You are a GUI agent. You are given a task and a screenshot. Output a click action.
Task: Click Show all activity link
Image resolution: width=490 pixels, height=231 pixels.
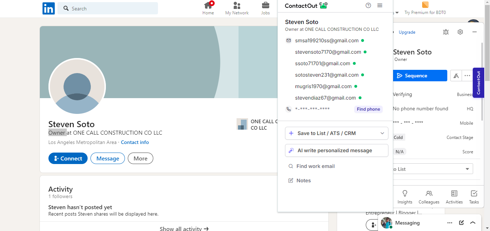tap(184, 228)
